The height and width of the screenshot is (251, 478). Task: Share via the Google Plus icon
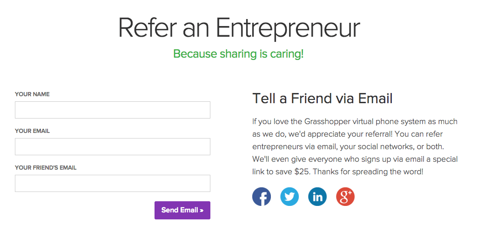coord(345,197)
